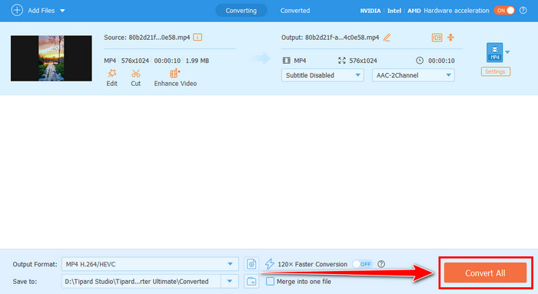Open the Save to path dropdown arrow
The height and width of the screenshot is (294, 538).
click(x=230, y=281)
